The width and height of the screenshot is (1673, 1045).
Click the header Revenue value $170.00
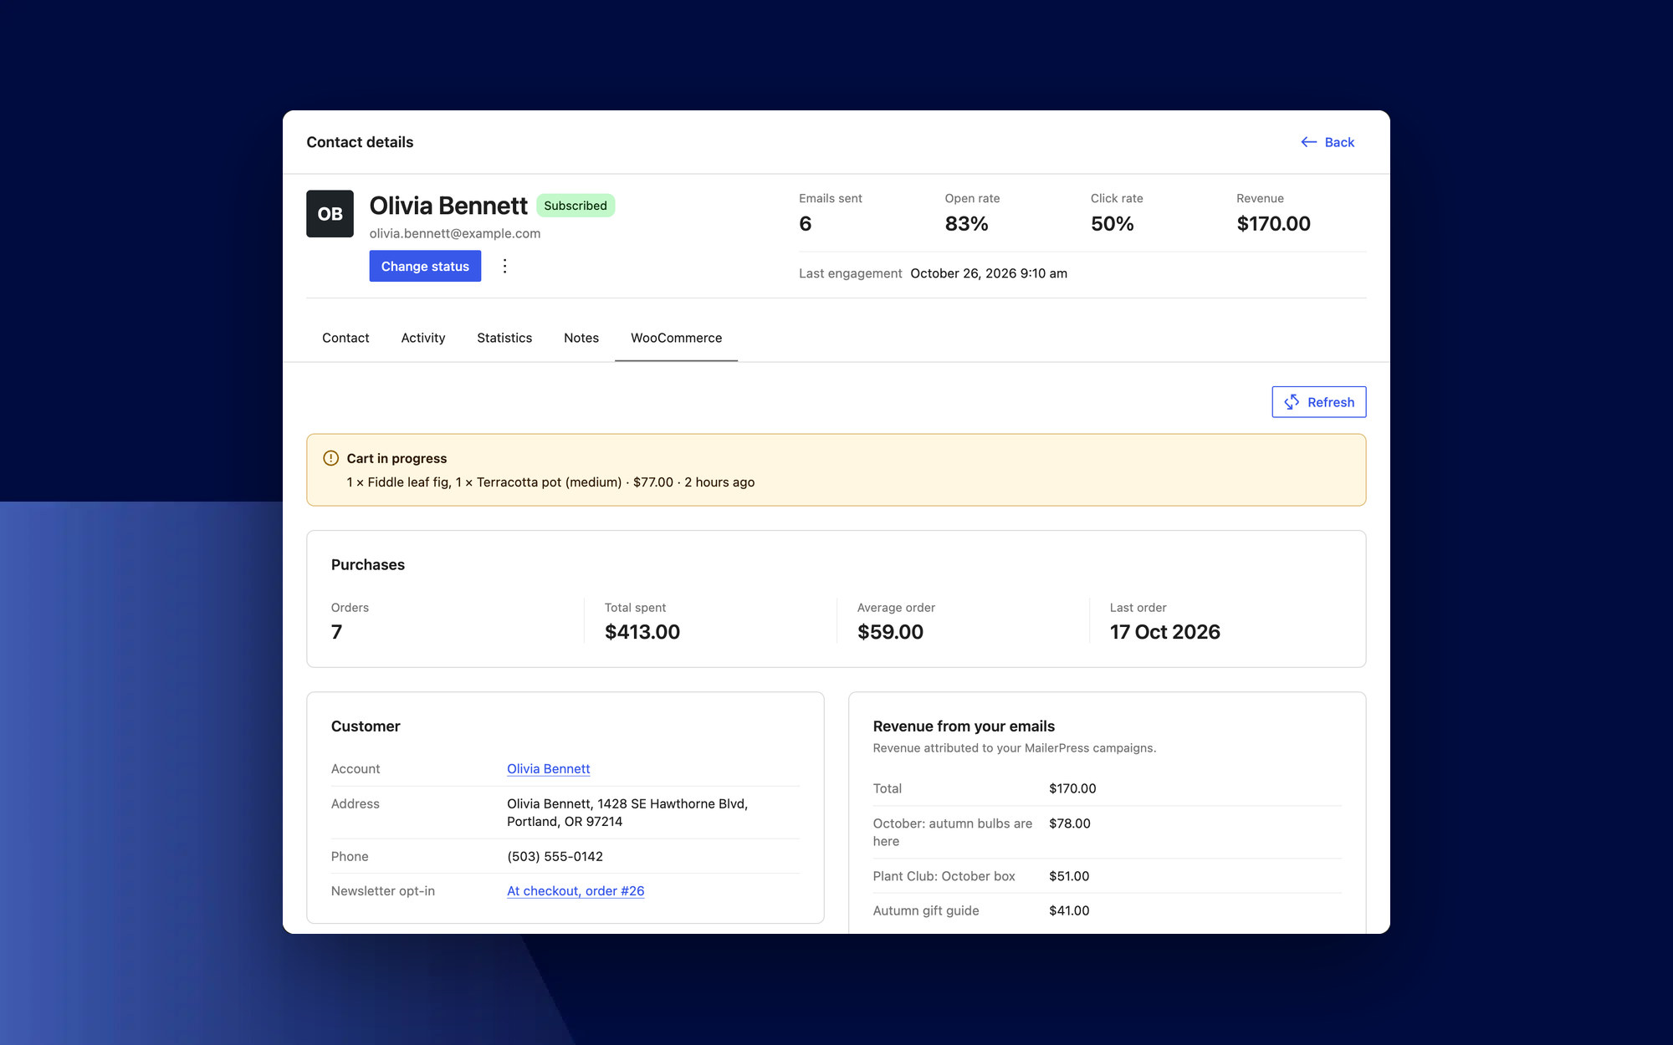pos(1273,224)
